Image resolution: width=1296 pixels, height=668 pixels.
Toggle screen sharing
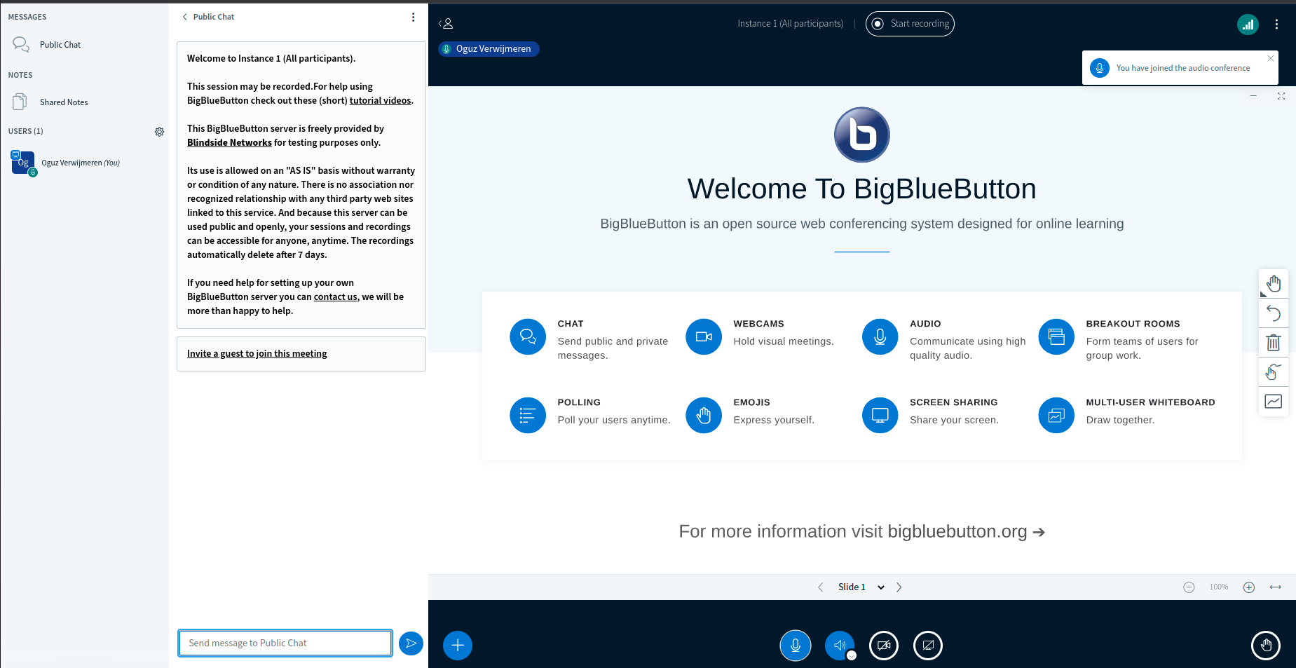point(928,646)
